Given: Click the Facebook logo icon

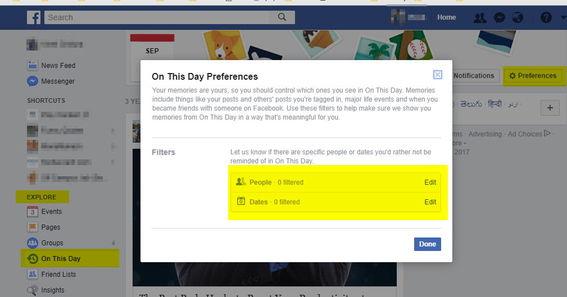Looking at the screenshot, I should coord(34,17).
